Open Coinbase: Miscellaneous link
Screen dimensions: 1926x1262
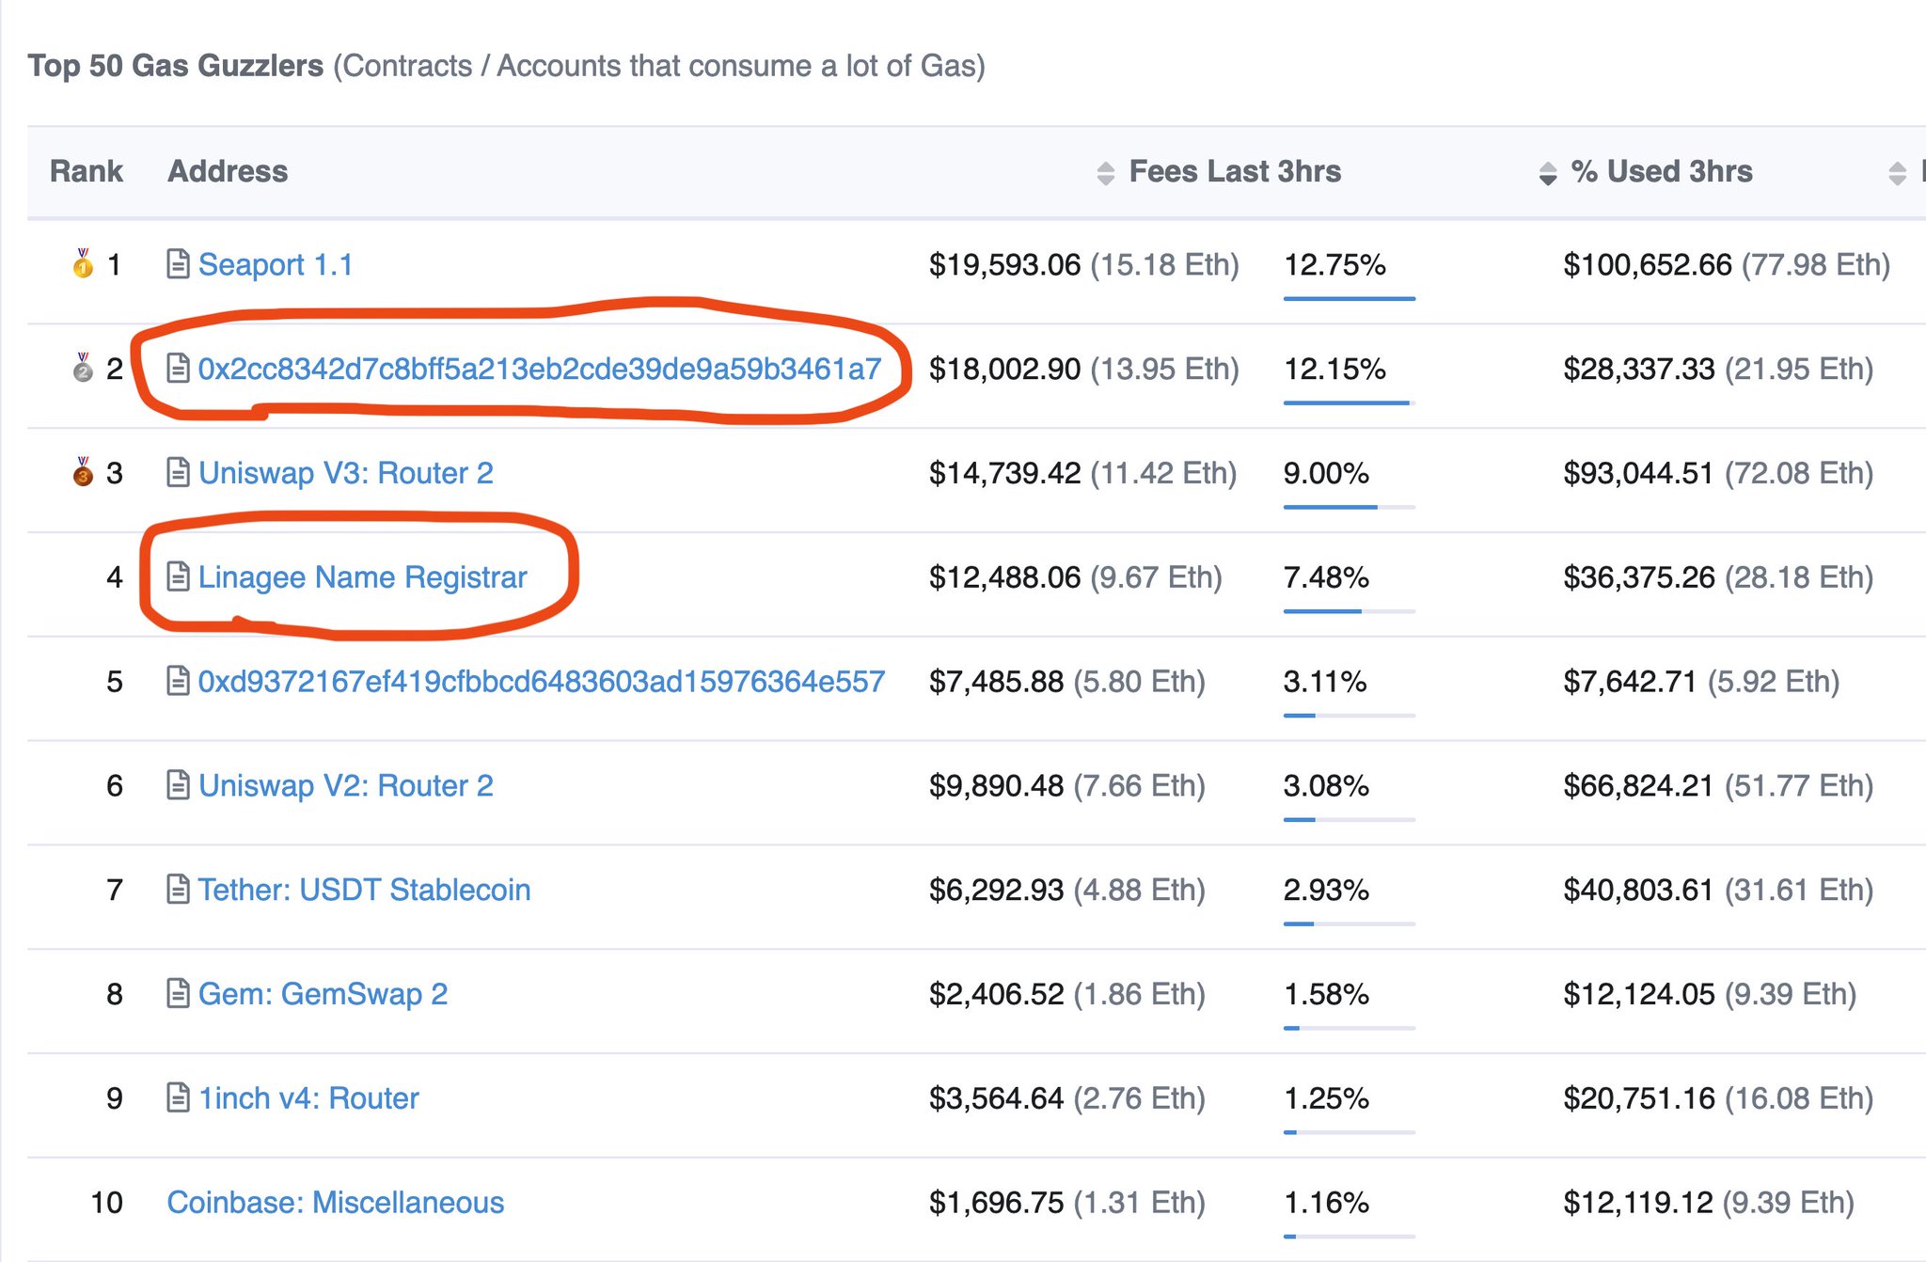coord(336,1202)
